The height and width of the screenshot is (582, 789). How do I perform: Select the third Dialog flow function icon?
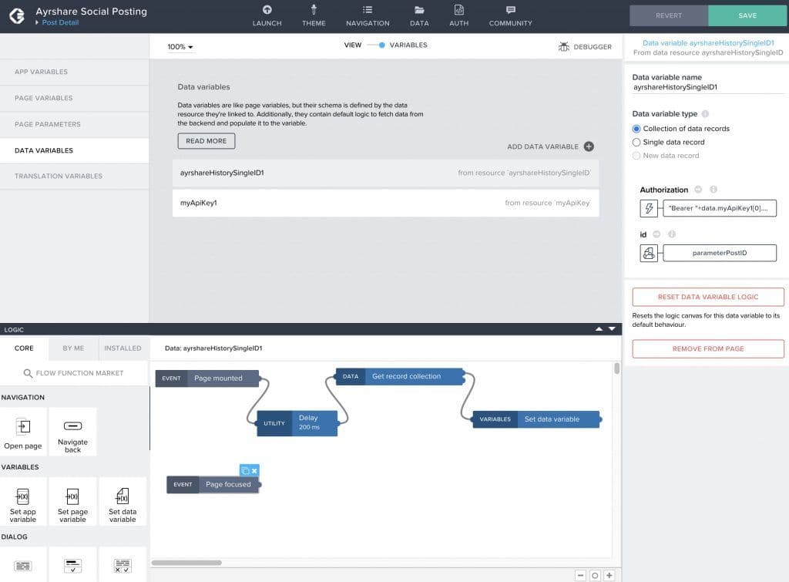123,565
